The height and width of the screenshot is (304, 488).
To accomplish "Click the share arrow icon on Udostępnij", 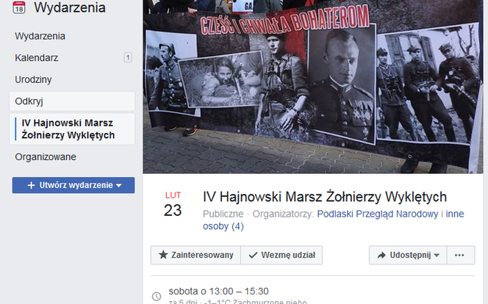I will coord(381,256).
